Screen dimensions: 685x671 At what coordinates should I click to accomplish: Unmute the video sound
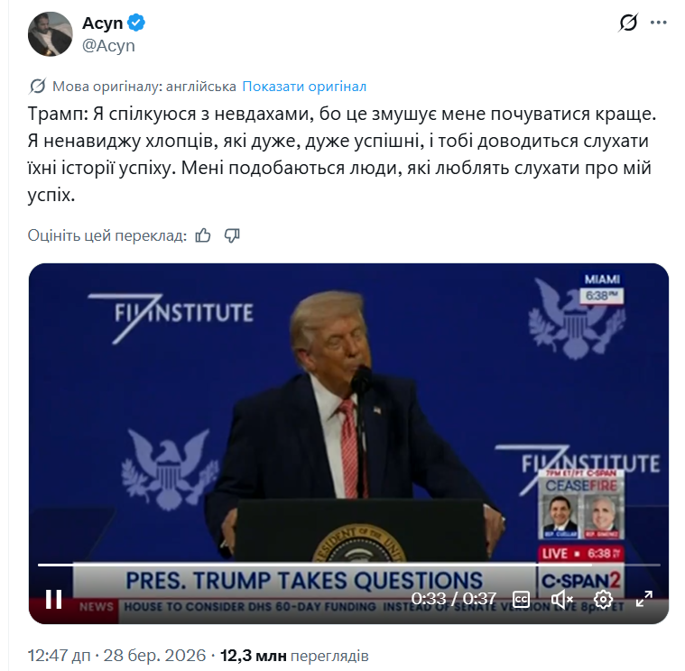coord(561,599)
